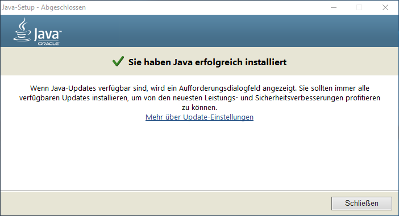The image size is (399, 216).
Task: Click the Schließen button
Action: 361,204
